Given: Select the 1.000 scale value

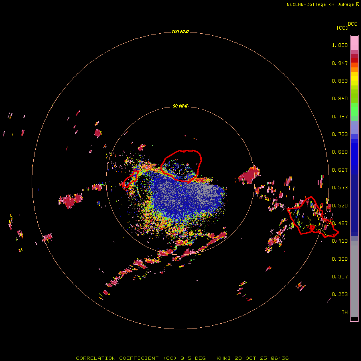Looking at the screenshot, I should click(340, 45).
